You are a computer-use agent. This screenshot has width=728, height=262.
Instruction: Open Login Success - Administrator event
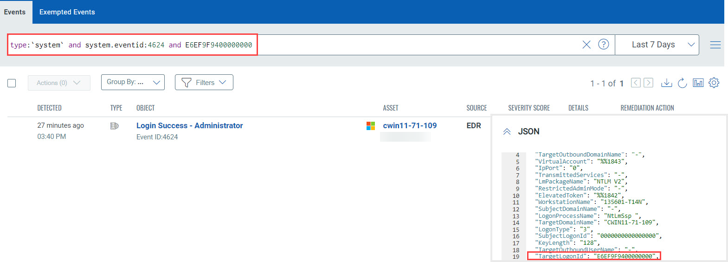coord(189,125)
